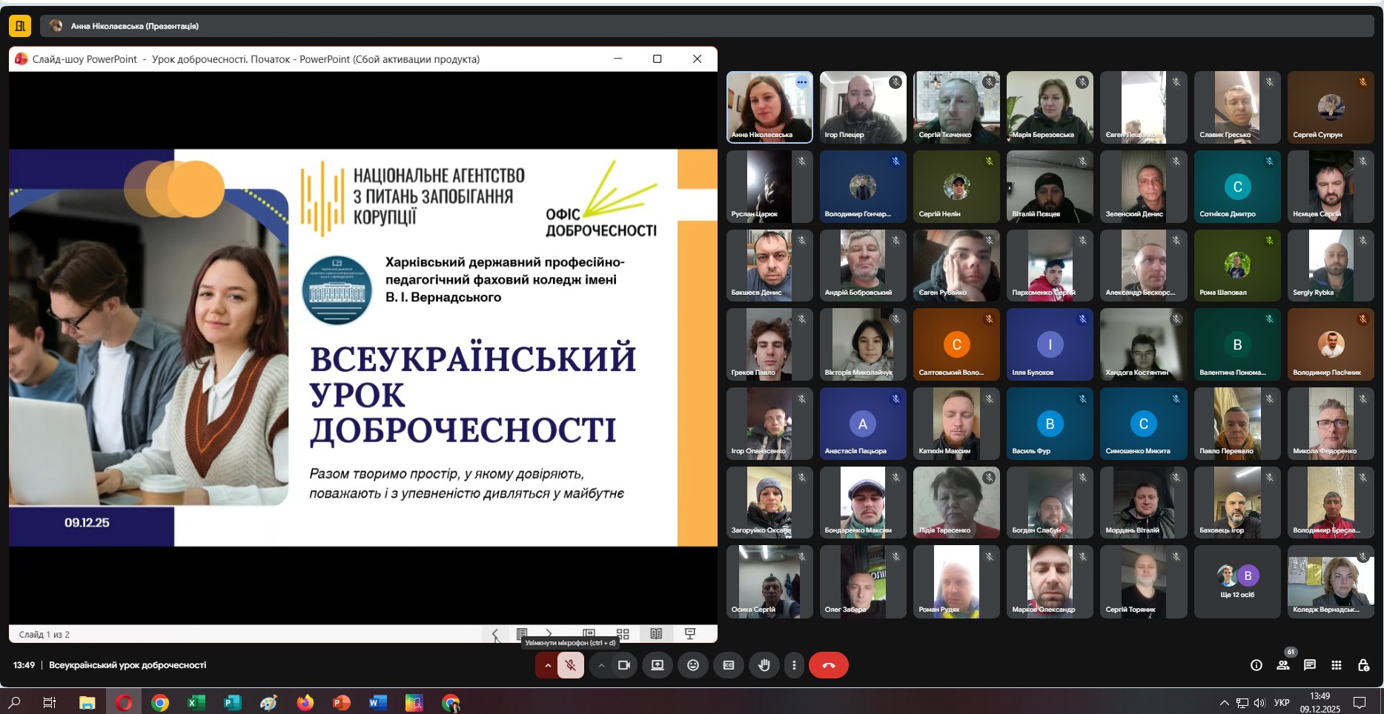Enable closed captions

click(x=729, y=665)
